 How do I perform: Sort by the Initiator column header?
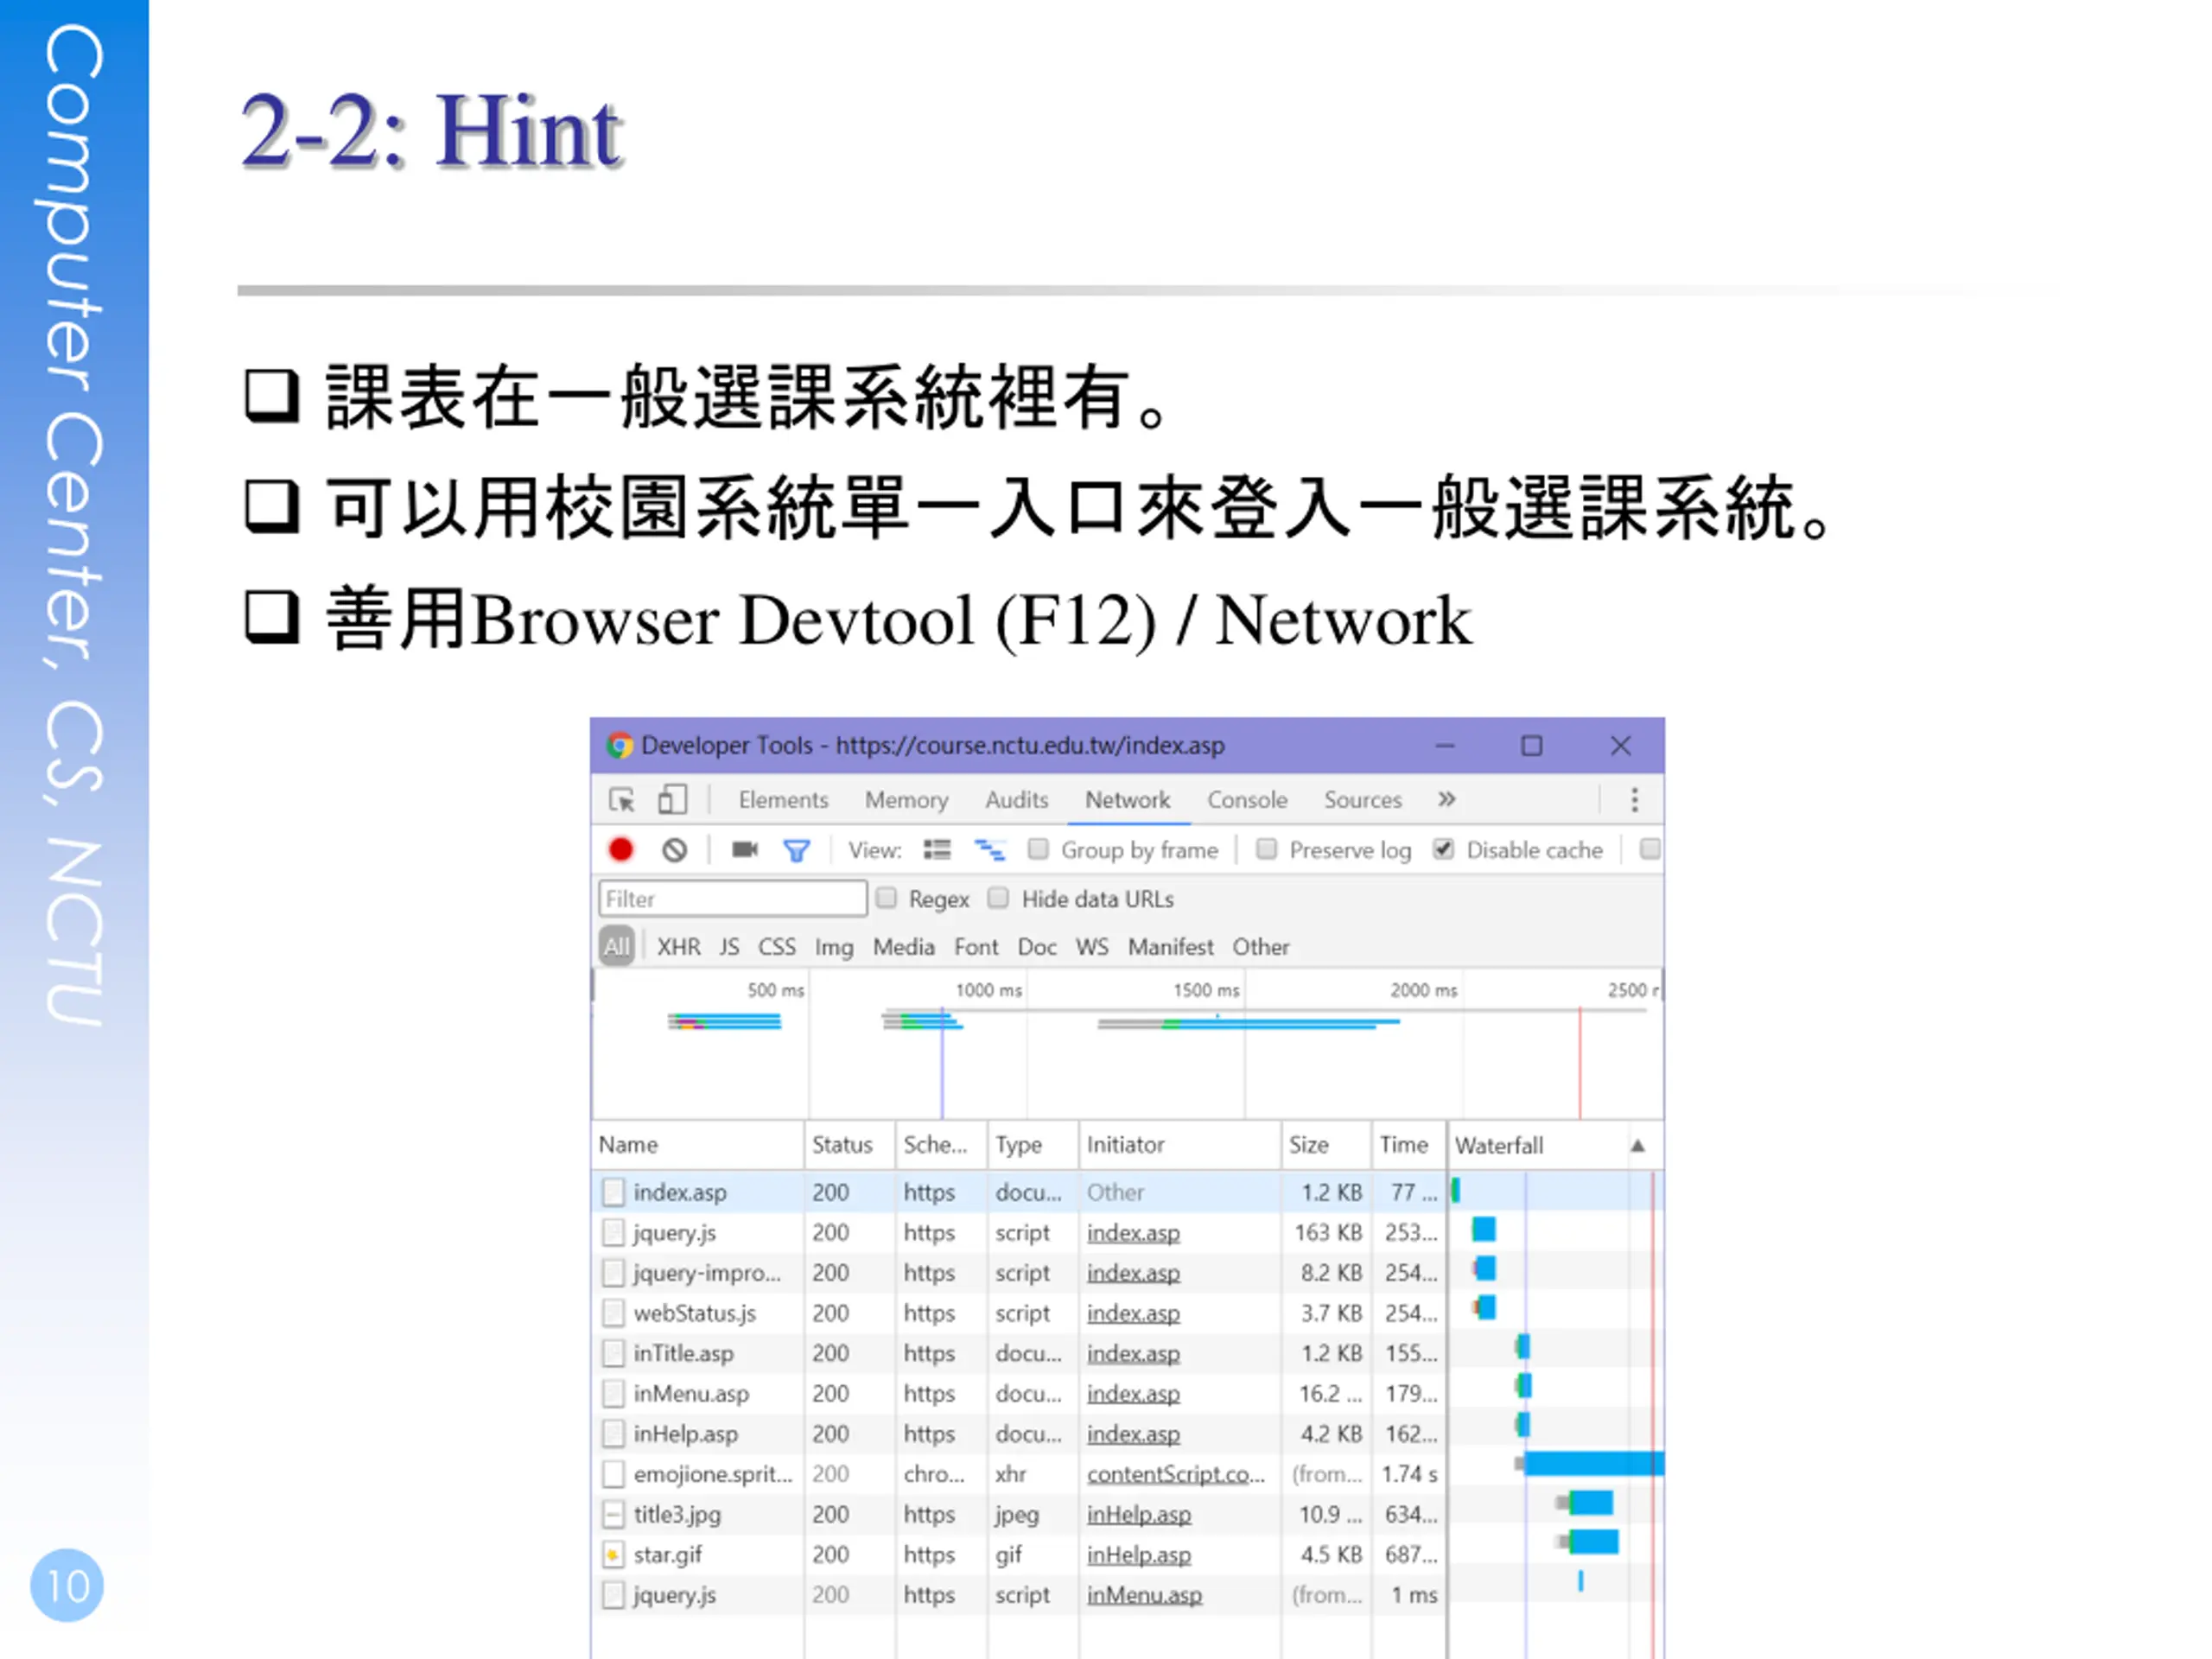pyautogui.click(x=1180, y=1145)
